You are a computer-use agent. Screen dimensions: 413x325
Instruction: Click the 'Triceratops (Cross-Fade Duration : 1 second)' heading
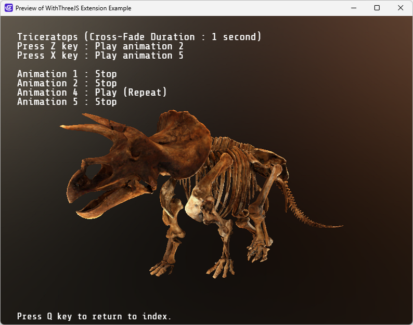pos(139,36)
